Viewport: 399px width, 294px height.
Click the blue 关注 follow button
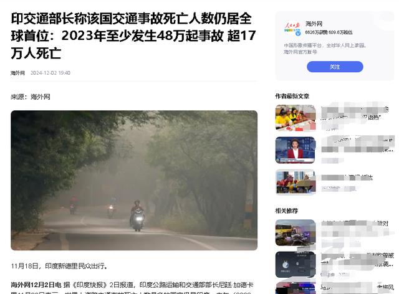click(335, 67)
